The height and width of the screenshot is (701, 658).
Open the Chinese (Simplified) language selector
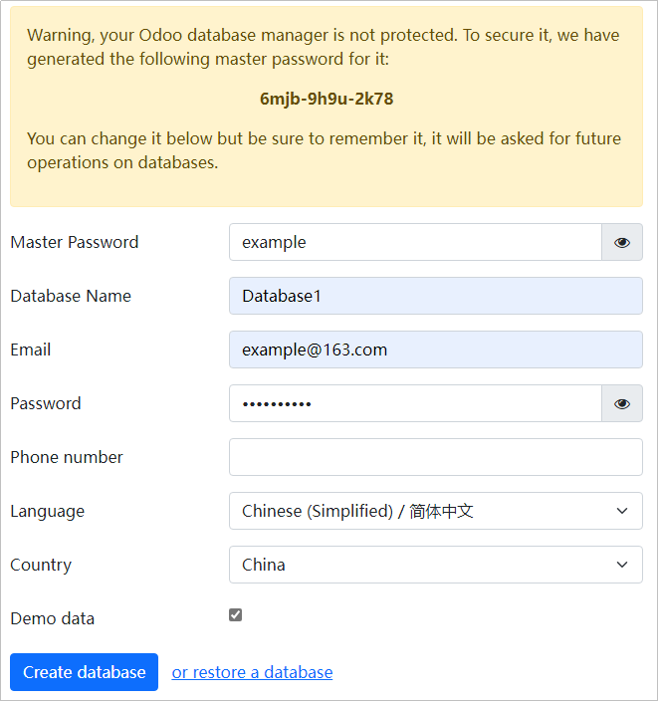coord(436,511)
